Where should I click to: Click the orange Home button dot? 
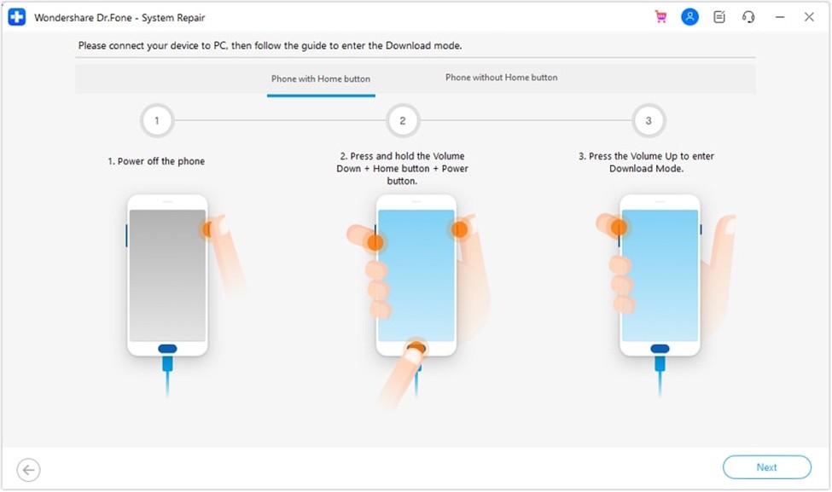tap(416, 348)
